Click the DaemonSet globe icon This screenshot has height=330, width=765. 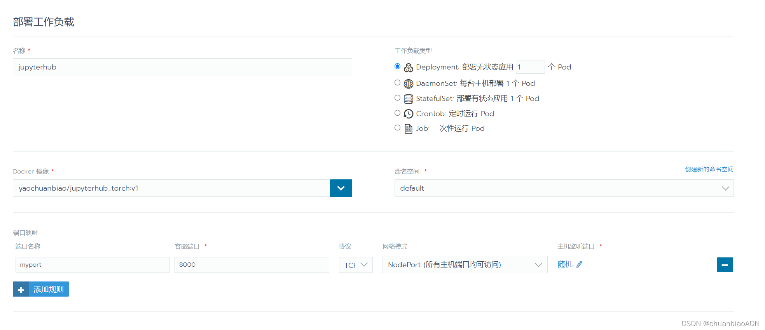(x=408, y=83)
